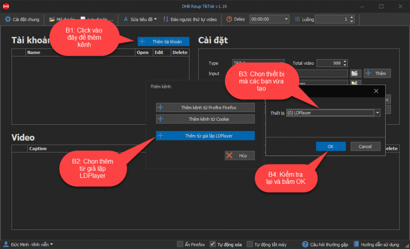Screen dimensions: 410x249
Task: Click the Cài đặt section heading
Action: 213,40
